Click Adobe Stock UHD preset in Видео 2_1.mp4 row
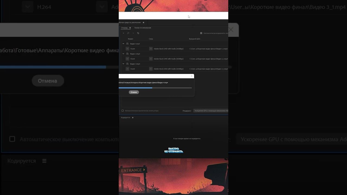 click(x=169, y=59)
